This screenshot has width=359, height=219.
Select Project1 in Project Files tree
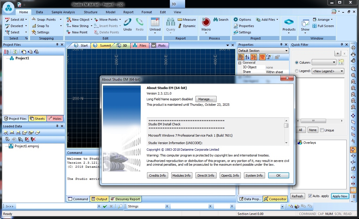pos(22,58)
